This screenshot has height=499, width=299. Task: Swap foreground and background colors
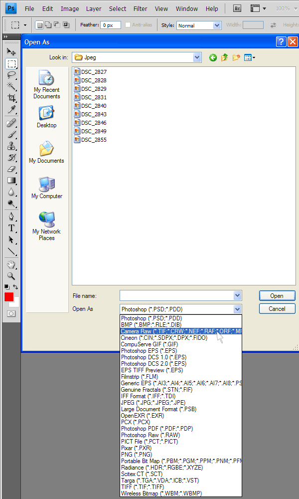(x=15, y=287)
